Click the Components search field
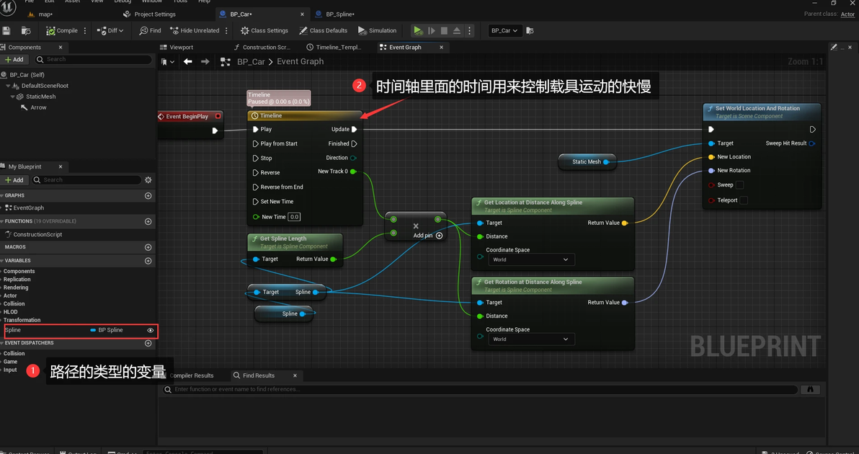This screenshot has width=859, height=454. pyautogui.click(x=94, y=59)
